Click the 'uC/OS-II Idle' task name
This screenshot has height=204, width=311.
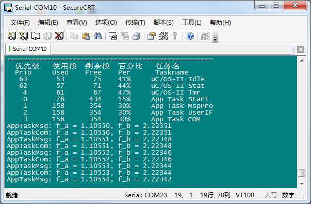[178, 79]
